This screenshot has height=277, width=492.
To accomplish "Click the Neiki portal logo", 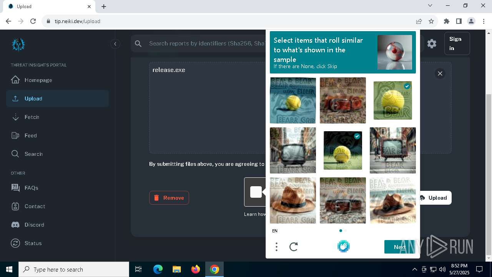I will (18, 44).
